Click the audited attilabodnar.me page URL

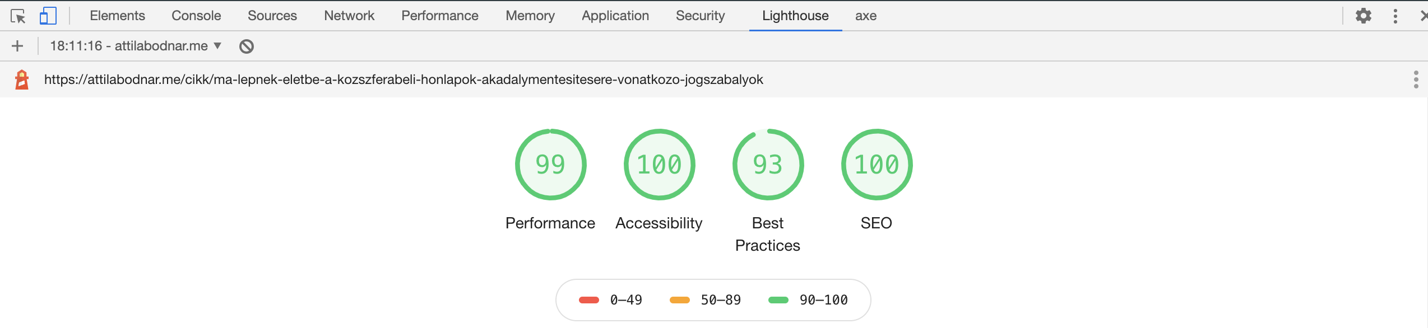coord(404,79)
